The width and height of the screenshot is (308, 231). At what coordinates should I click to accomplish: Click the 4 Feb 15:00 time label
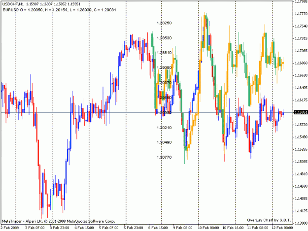coord(84,228)
